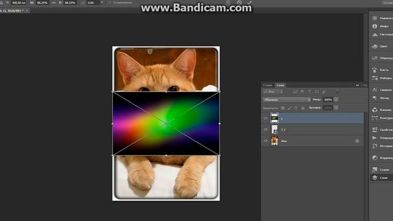
Task: Filter layers by adjustment layer icon
Action: (302, 91)
